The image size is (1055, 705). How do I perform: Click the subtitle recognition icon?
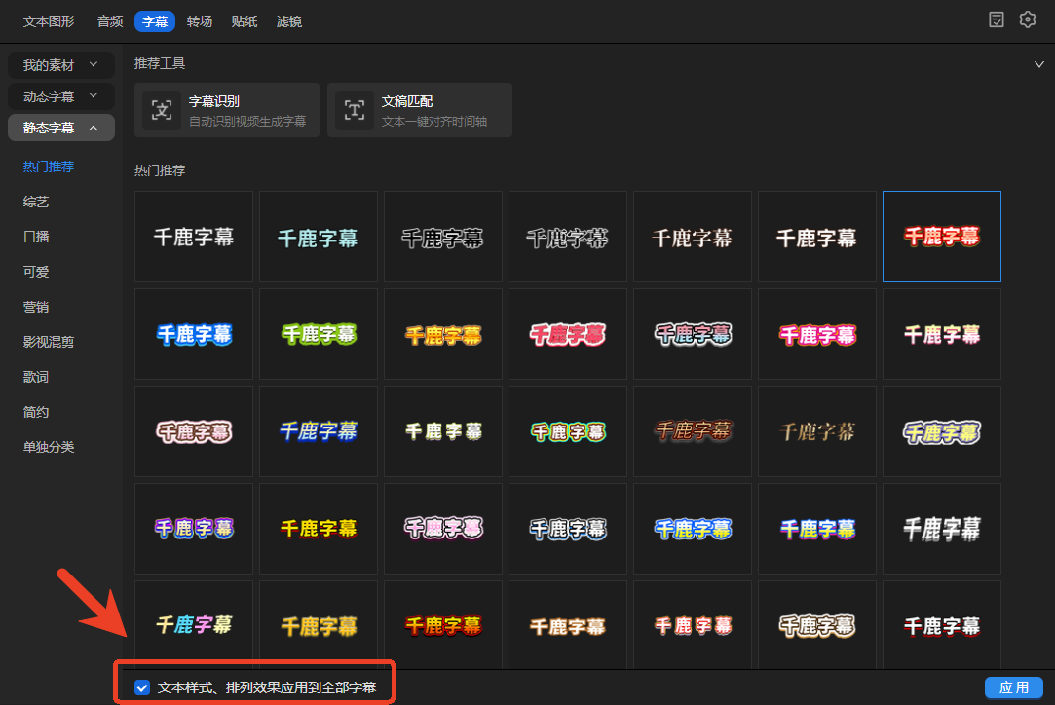[162, 110]
